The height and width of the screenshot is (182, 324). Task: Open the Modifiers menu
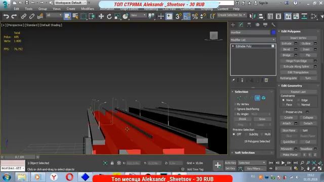tap(88, 9)
